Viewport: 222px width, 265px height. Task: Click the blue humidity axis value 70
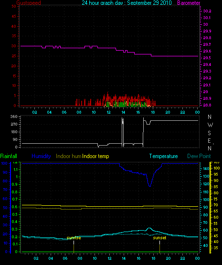pos(5,190)
